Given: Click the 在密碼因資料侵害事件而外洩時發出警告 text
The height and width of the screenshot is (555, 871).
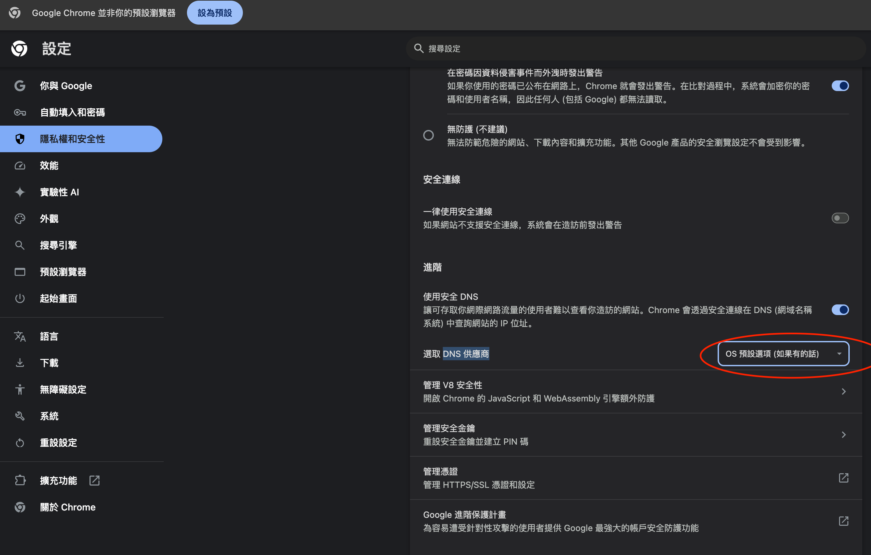Looking at the screenshot, I should [x=524, y=73].
